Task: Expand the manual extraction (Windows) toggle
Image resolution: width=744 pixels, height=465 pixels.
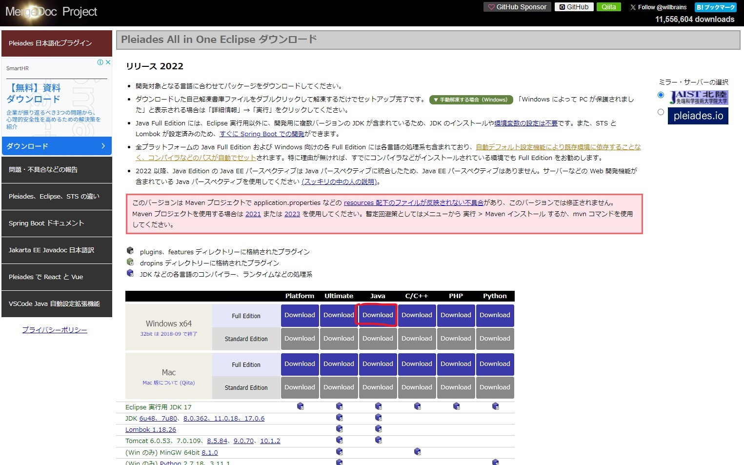Action: (x=471, y=100)
